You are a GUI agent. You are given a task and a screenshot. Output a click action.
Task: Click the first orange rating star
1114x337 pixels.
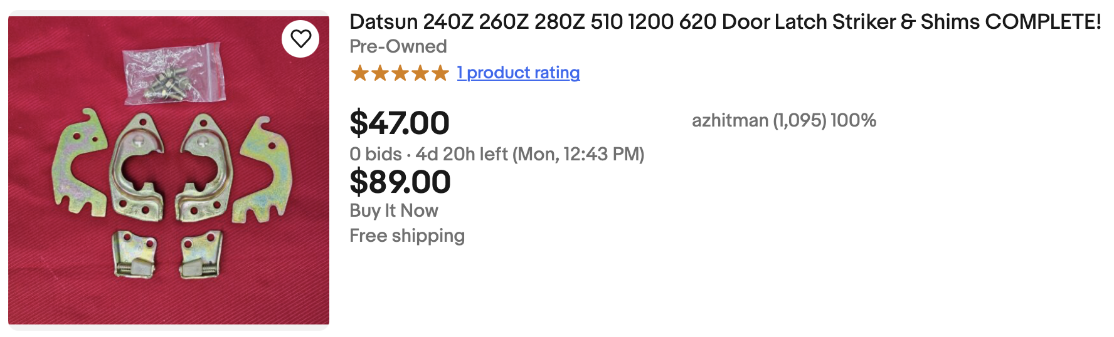(x=360, y=73)
